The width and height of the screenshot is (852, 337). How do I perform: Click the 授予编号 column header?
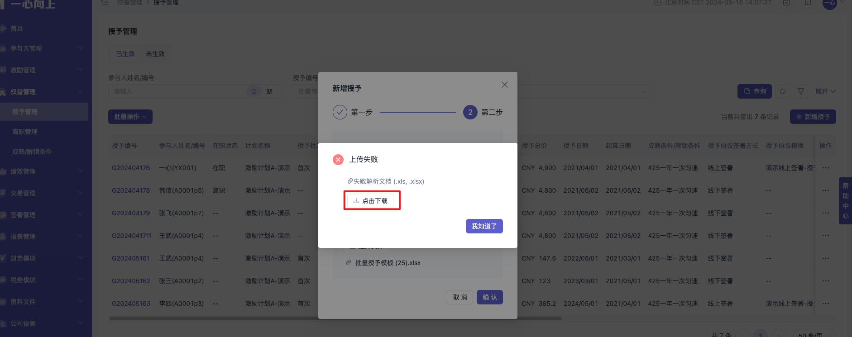click(x=124, y=146)
